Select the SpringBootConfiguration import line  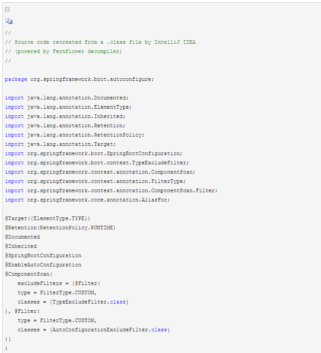coord(94,154)
